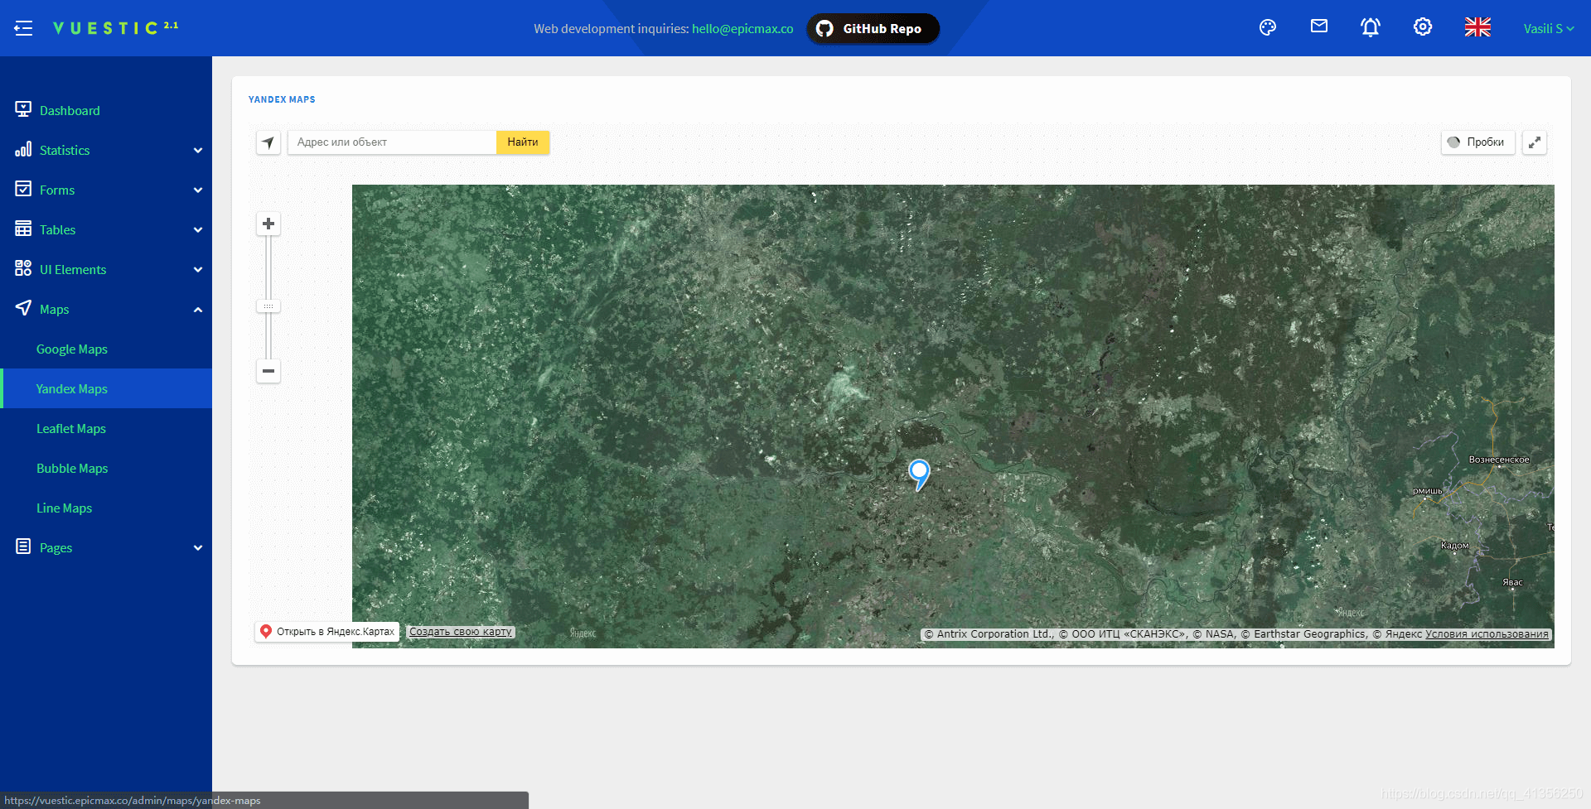
Task: Click the red pin Yandex Maps icon
Action: 266,631
